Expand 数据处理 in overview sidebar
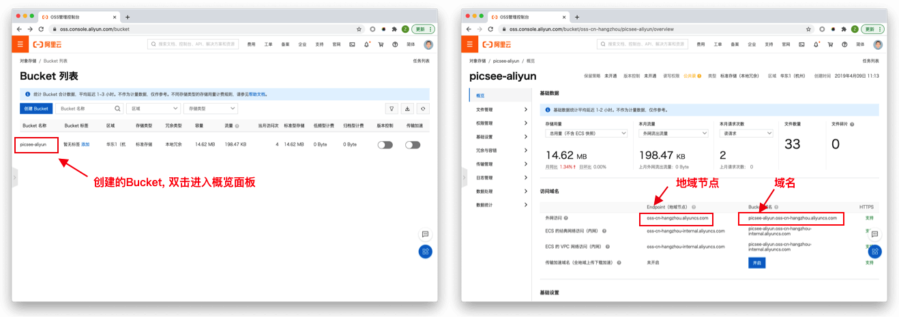 point(501,191)
